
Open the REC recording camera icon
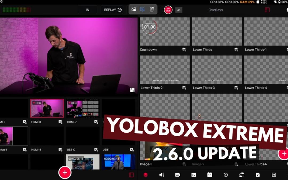pos(178,175)
